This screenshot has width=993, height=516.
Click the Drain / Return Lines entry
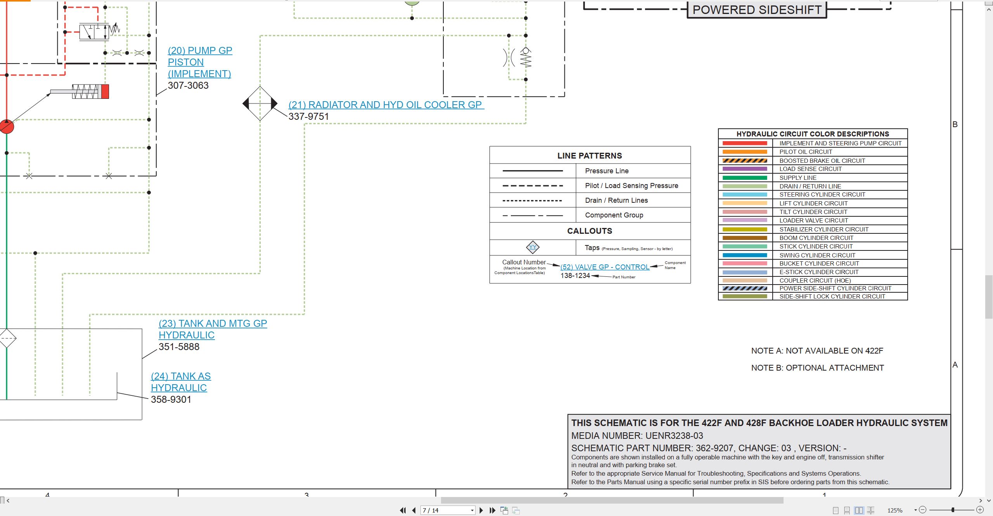(616, 200)
